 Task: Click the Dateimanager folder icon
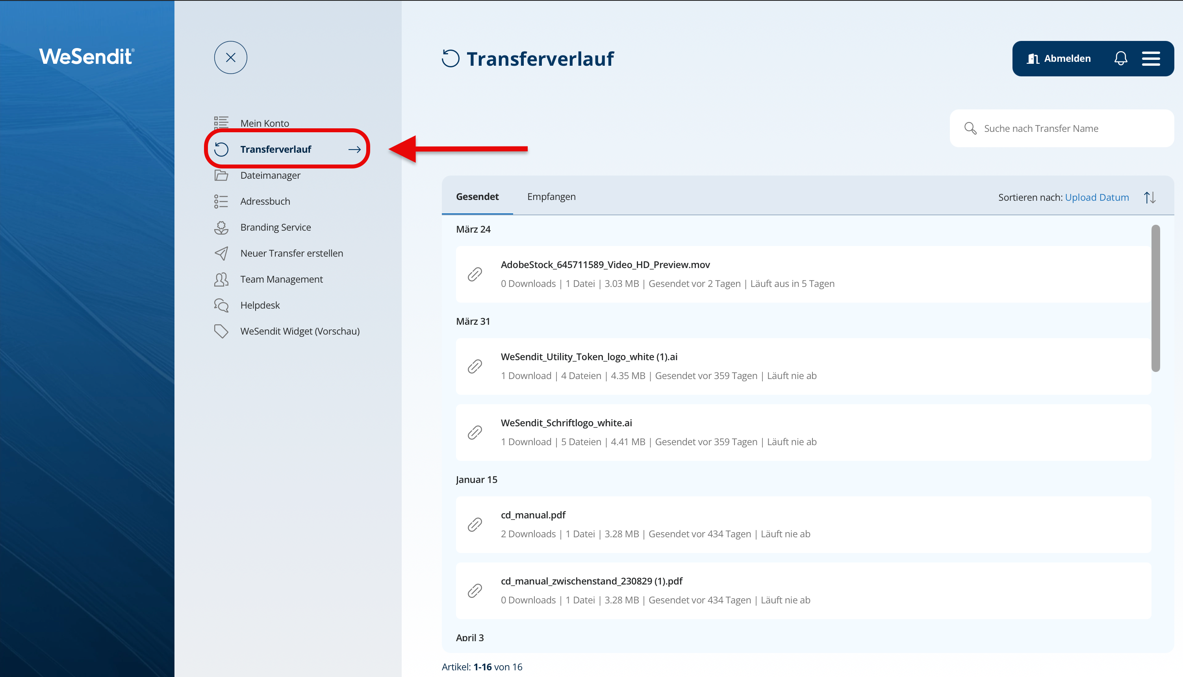221,175
